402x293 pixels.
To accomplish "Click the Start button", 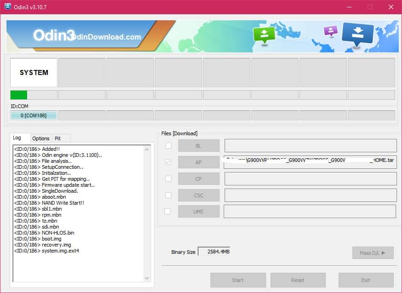I will [238, 280].
